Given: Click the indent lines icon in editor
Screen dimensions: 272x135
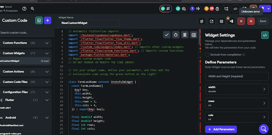Looking at the screenshot, I should pyautogui.click(x=194, y=35).
